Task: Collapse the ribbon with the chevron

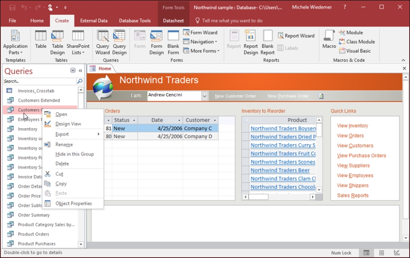Action: click(404, 60)
